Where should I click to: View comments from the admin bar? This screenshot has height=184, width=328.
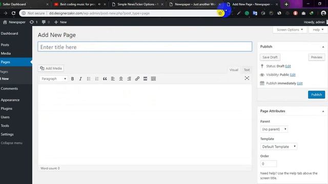tap(46, 22)
